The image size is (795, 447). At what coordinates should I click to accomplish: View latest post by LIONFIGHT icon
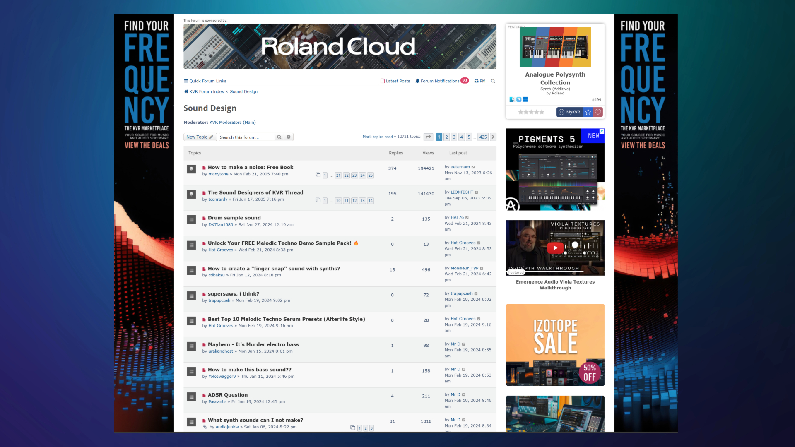pyautogui.click(x=477, y=192)
